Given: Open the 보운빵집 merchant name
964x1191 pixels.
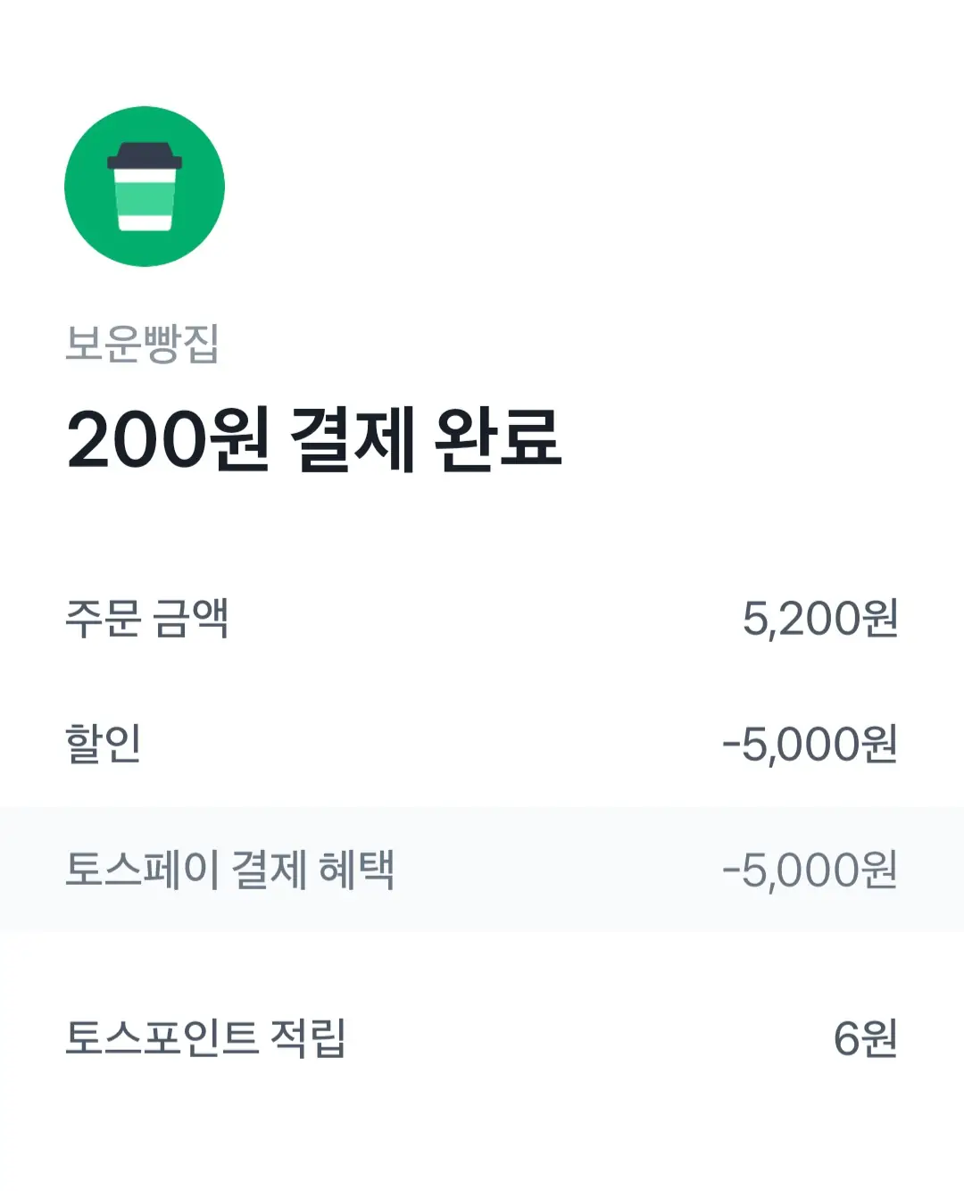Looking at the screenshot, I should point(142,344).
